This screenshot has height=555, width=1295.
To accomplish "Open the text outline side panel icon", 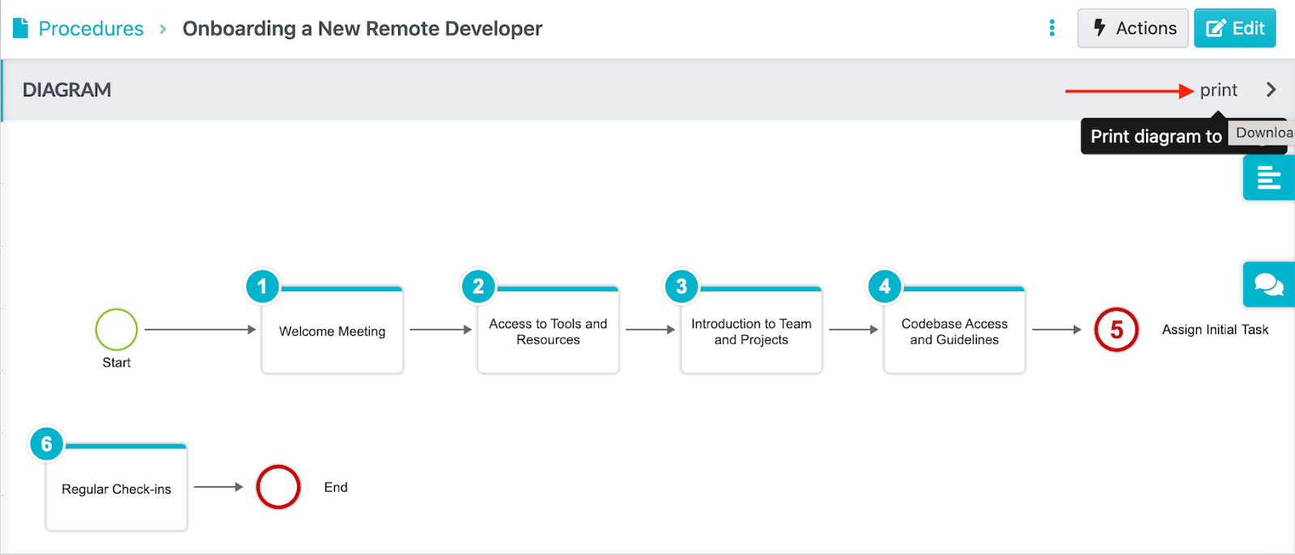I will tap(1267, 177).
